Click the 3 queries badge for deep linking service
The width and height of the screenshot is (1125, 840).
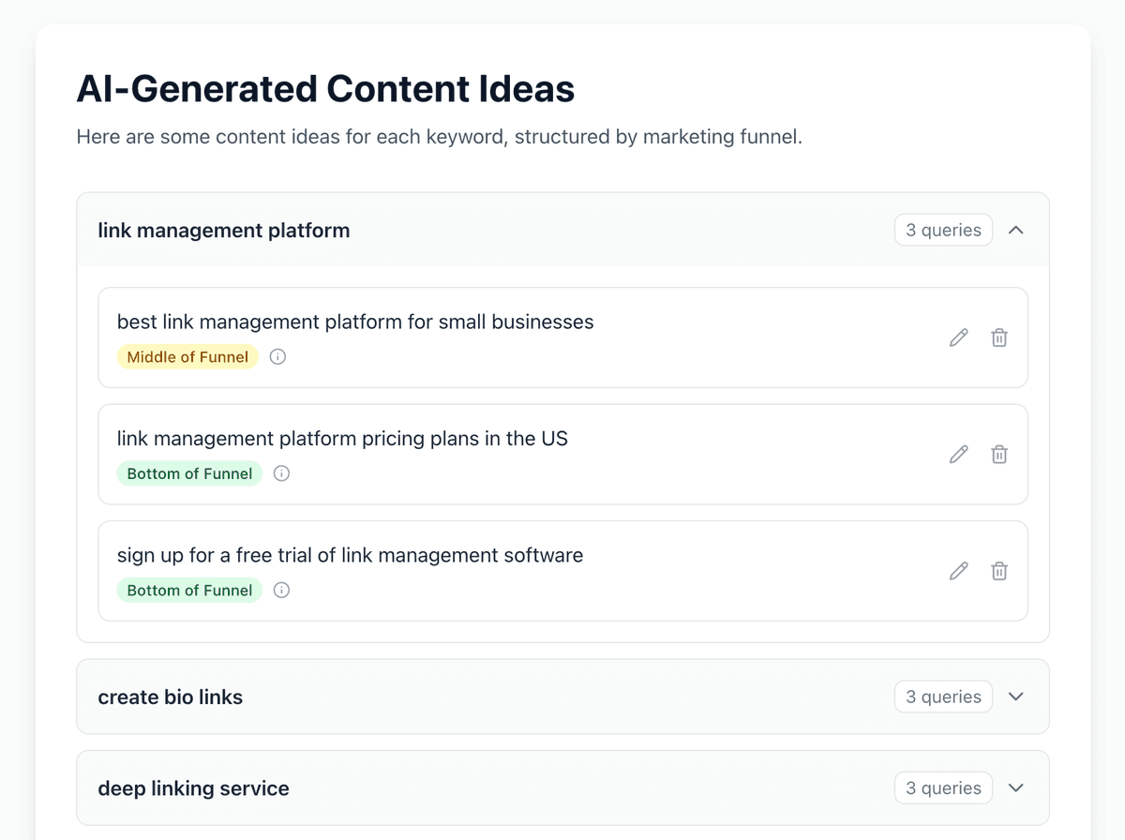tap(943, 787)
